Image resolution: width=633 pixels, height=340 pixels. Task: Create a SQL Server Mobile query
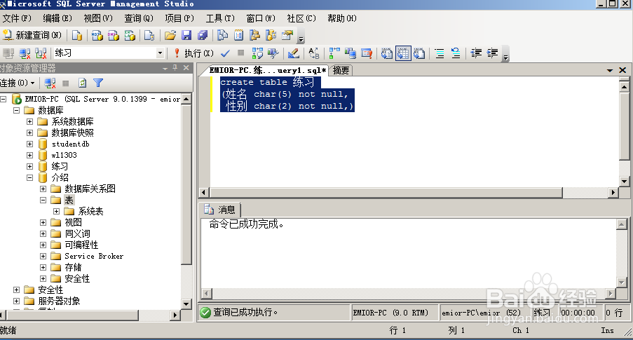coord(149,36)
